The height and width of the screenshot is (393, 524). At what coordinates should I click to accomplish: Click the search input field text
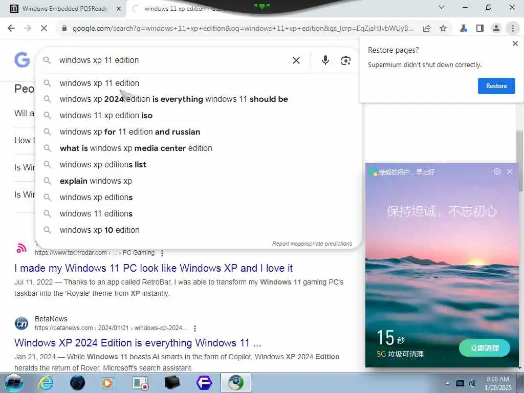(99, 60)
